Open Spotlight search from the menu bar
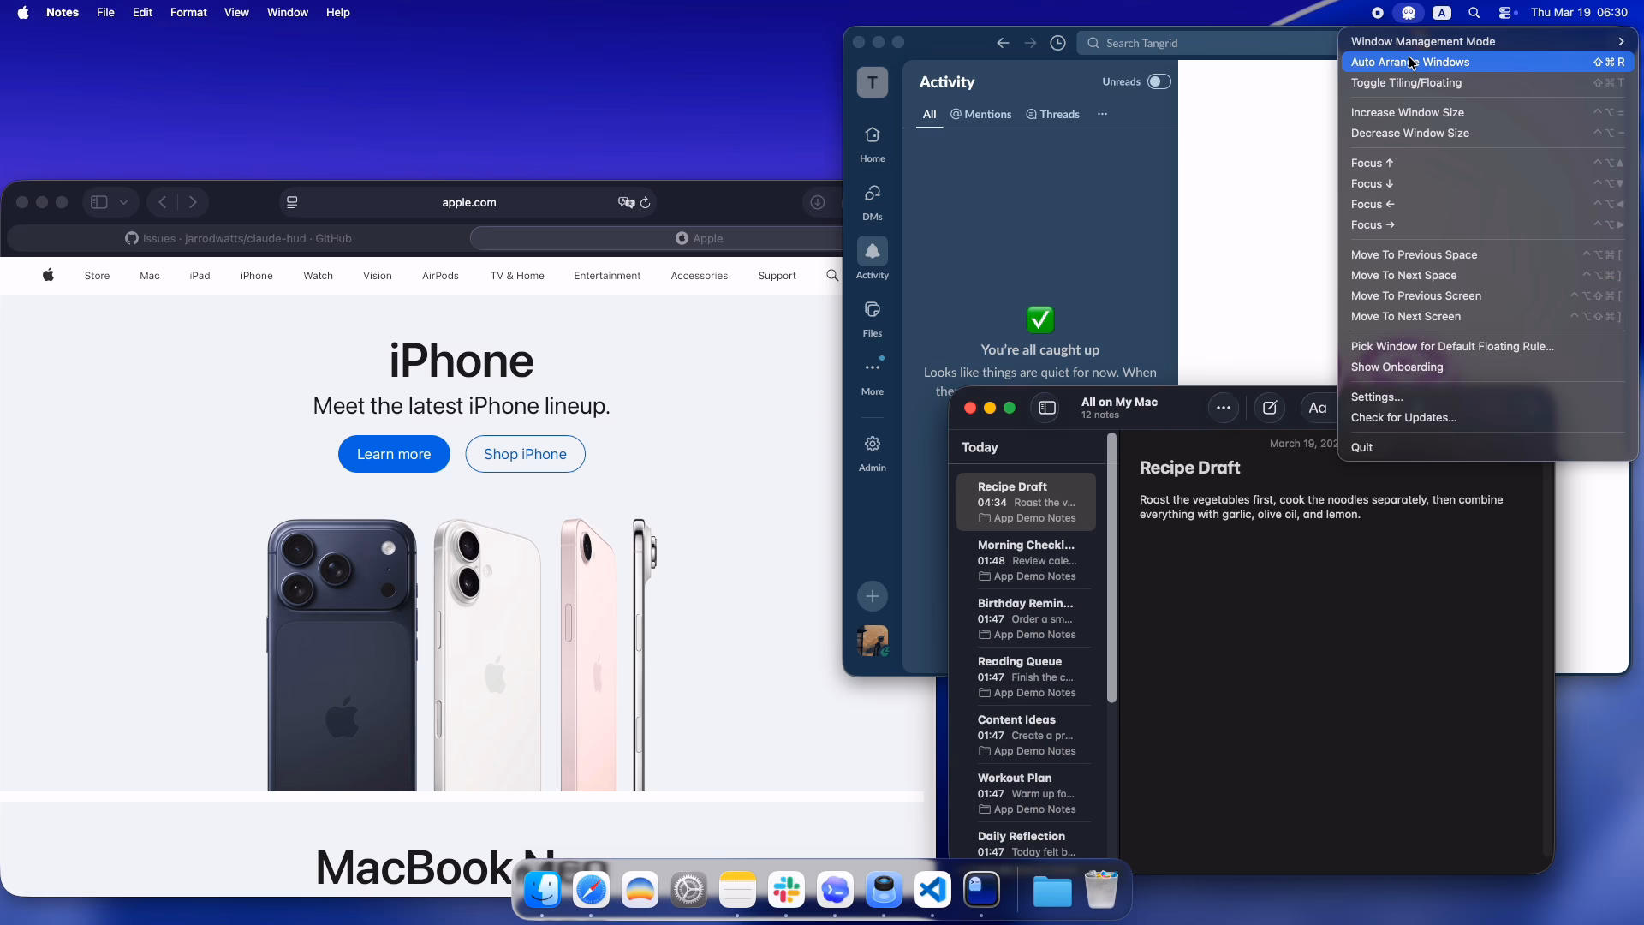1644x925 pixels. click(x=1474, y=13)
